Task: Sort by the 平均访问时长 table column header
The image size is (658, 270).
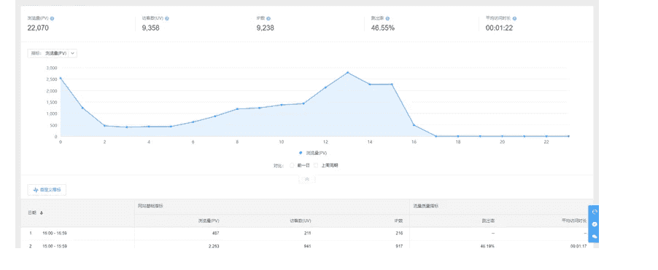Action: pos(574,221)
